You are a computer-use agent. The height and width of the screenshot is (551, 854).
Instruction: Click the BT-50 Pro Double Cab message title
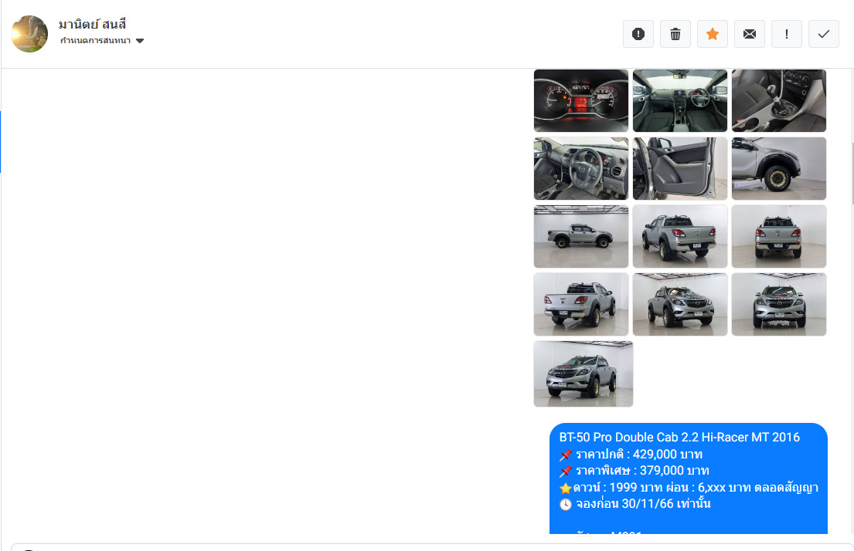point(679,438)
